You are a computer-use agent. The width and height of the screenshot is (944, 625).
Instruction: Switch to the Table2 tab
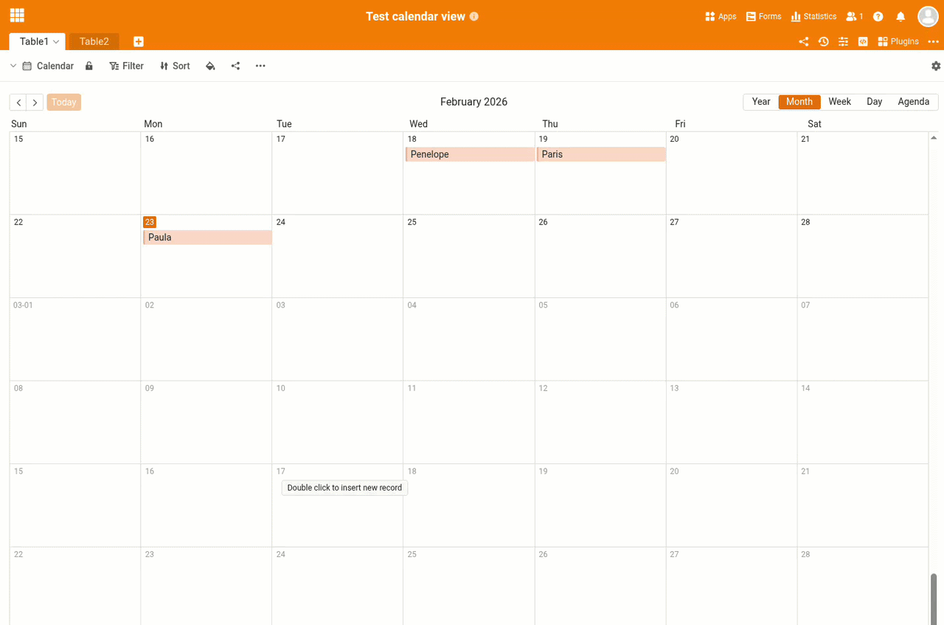94,42
